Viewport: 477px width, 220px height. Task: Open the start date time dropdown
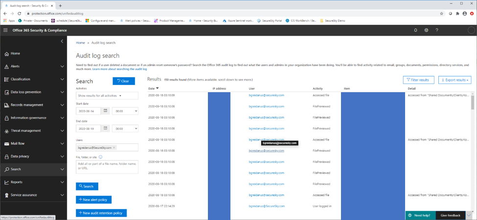[125, 111]
